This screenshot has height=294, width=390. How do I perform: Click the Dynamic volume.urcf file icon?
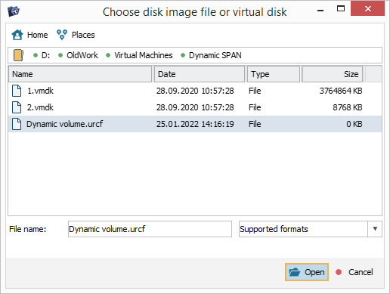pos(17,124)
